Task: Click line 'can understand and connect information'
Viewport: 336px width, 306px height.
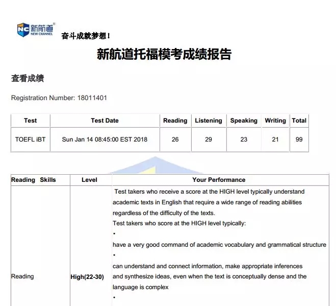Action: click(208, 266)
